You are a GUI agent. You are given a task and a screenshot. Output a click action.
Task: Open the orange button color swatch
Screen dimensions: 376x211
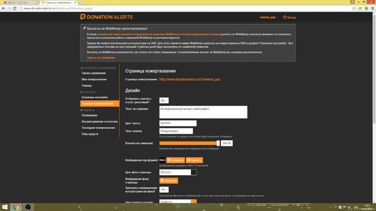(x=194, y=202)
